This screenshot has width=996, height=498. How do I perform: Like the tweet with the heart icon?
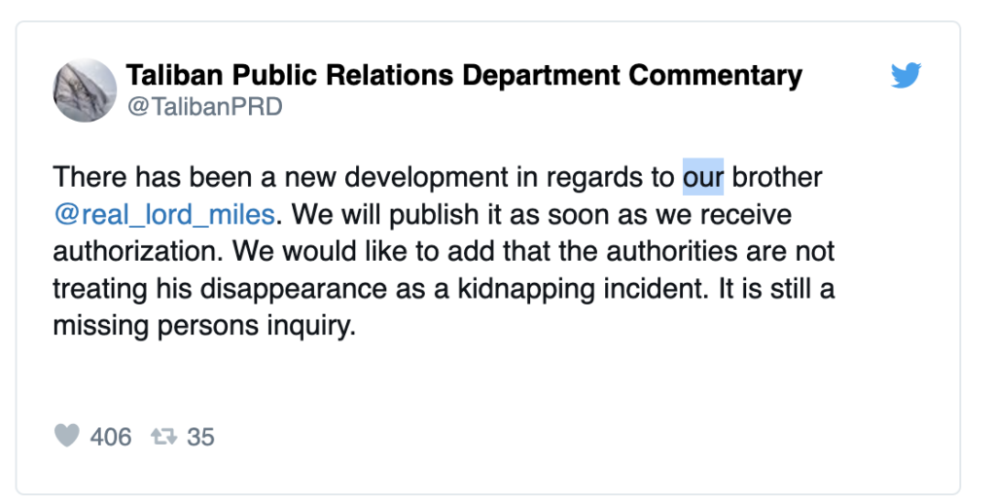click(66, 437)
